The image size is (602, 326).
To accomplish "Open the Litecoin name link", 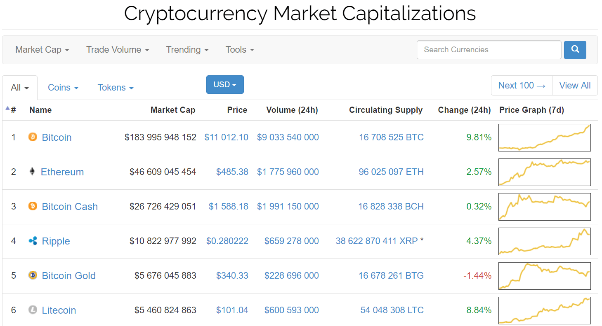I will (x=59, y=310).
